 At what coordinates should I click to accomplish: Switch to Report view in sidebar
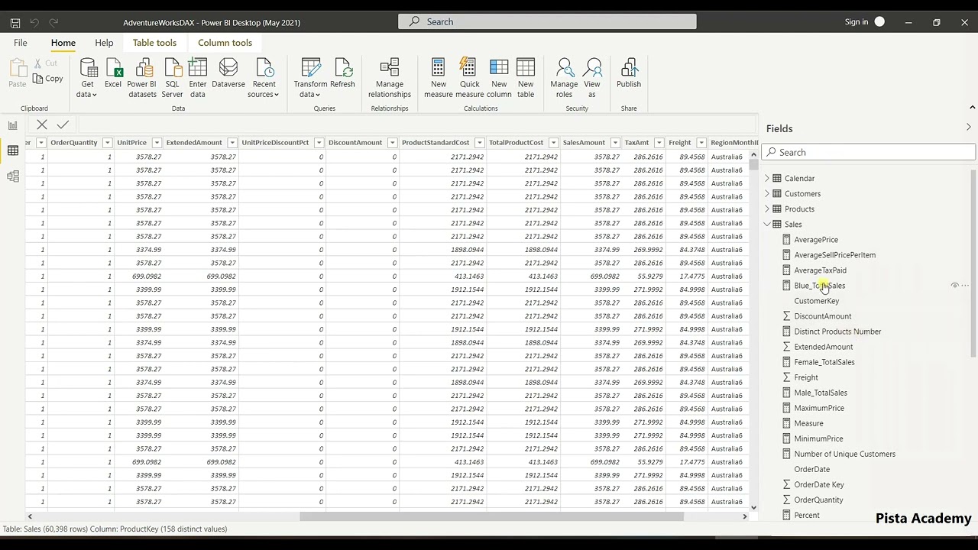pos(13,125)
